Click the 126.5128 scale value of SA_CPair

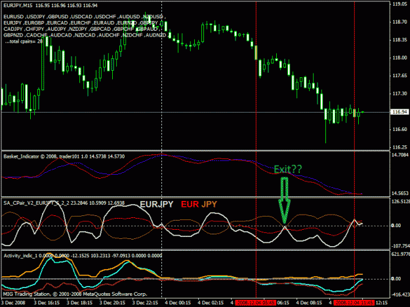[401, 202]
